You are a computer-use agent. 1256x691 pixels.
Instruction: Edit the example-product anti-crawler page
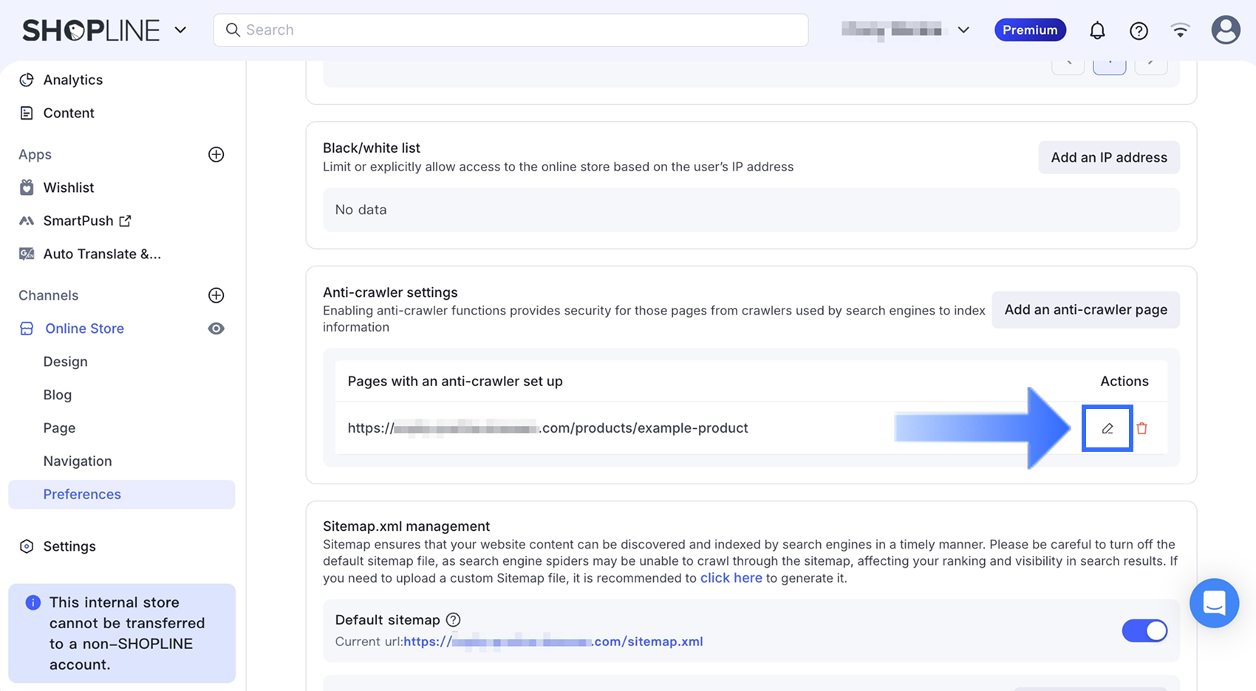click(1107, 428)
